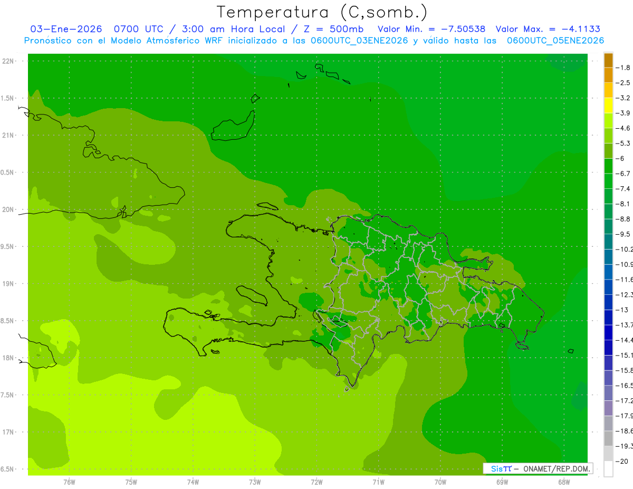633x489 pixels.
Task: Click "Pronóstico con el Modelo Atmosferico WRF" text
Action: point(123,41)
